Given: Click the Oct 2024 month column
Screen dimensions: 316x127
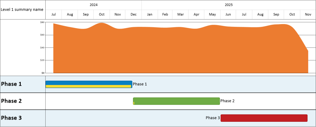Looking at the screenshot, I should click(101, 14).
